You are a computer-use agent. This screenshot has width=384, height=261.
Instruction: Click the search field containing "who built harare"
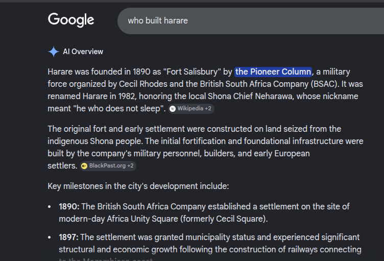[x=251, y=21]
